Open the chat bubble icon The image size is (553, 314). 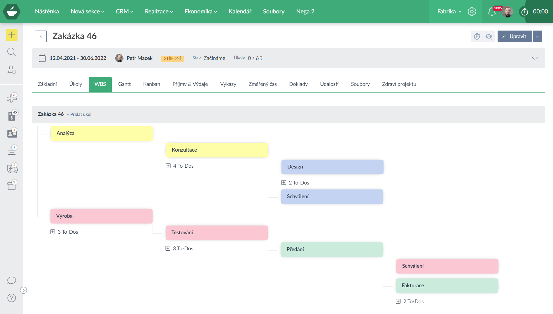(12, 280)
